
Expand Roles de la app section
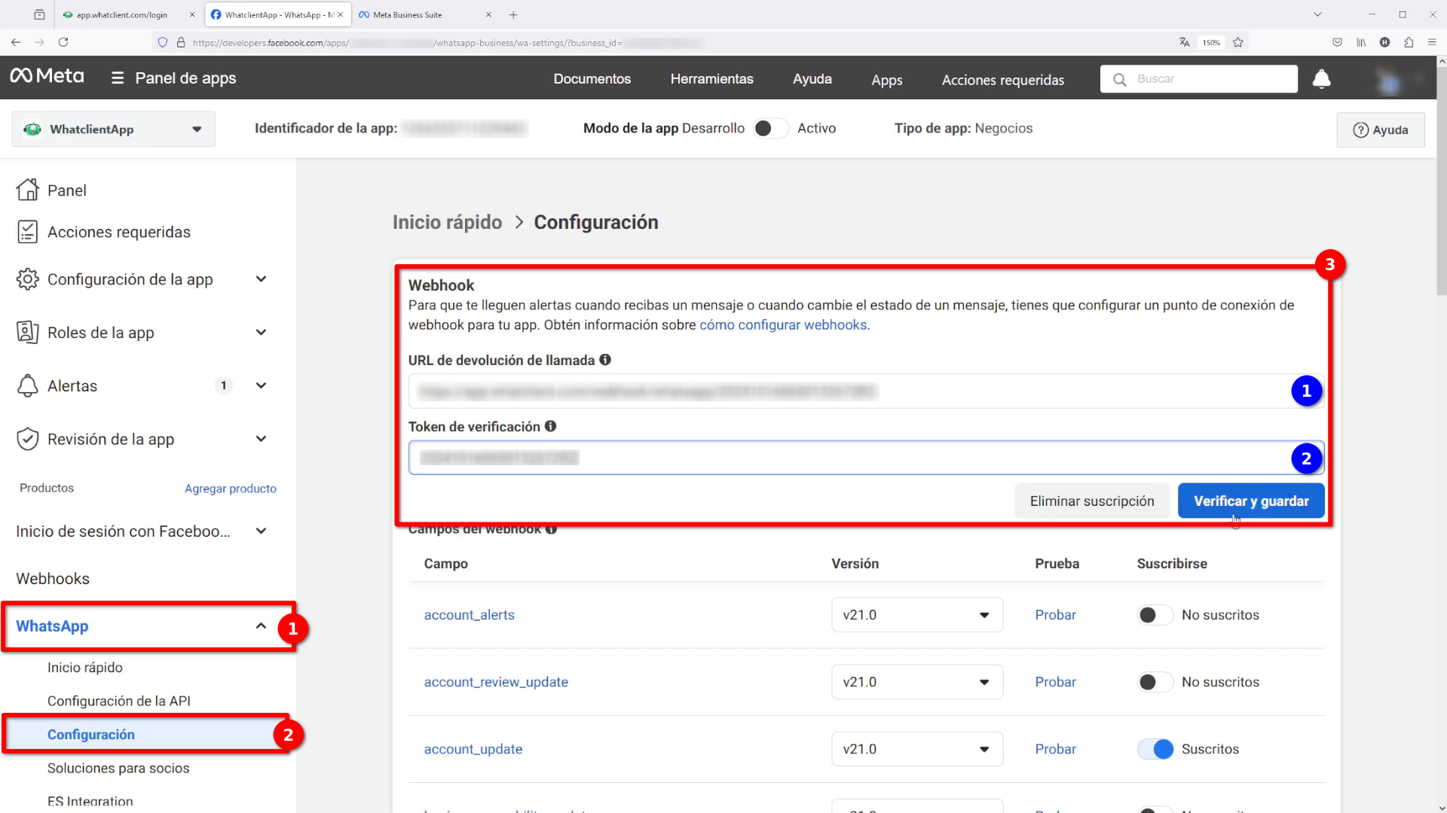pyautogui.click(x=261, y=332)
